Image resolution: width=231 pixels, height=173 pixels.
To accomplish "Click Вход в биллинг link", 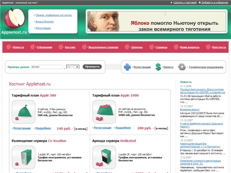I will [x=45, y=22].
